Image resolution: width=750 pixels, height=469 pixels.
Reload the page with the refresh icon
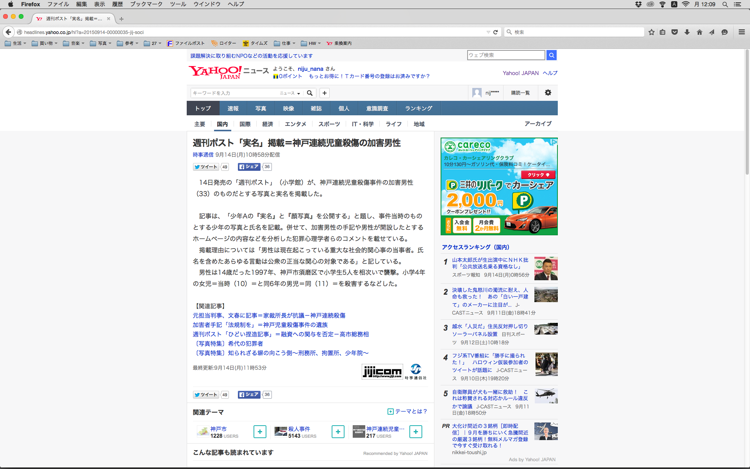coord(495,32)
